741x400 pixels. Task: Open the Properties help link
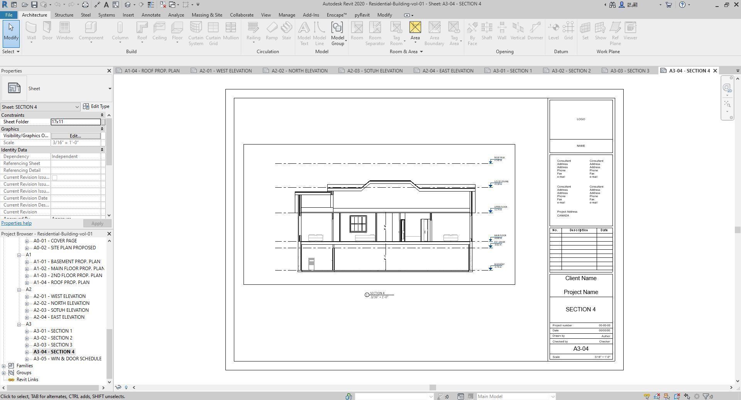[16, 223]
